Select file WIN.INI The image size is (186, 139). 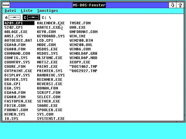click(78, 36)
